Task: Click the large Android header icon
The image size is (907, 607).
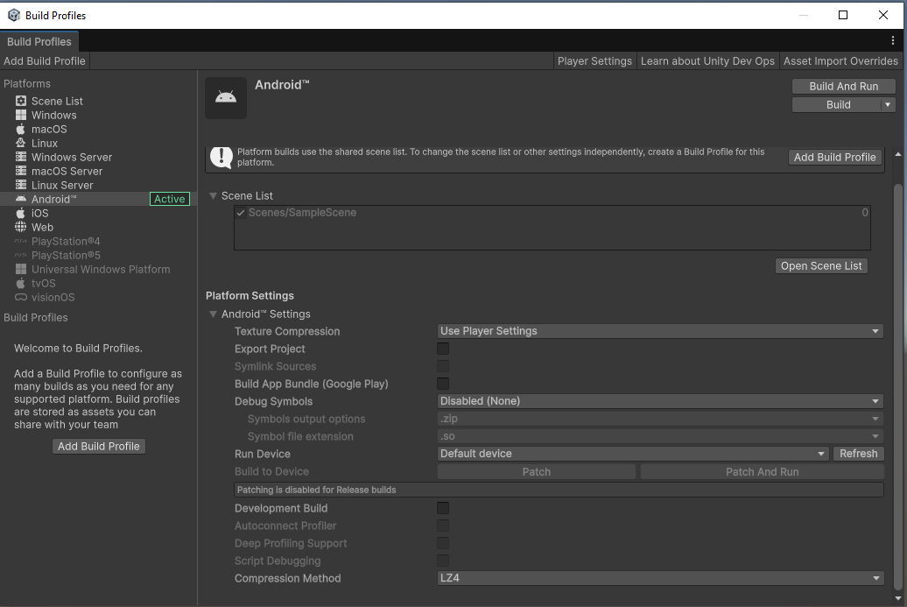Action: (x=226, y=98)
